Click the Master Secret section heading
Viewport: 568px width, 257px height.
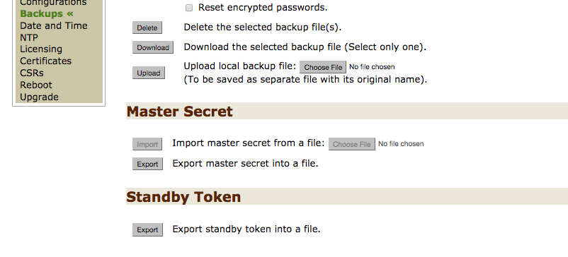[x=180, y=111]
